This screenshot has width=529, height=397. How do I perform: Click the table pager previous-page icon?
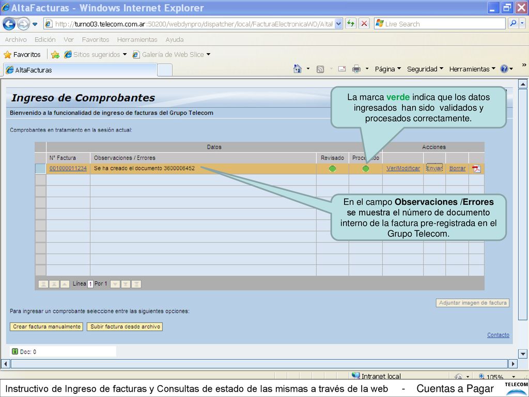point(54,284)
